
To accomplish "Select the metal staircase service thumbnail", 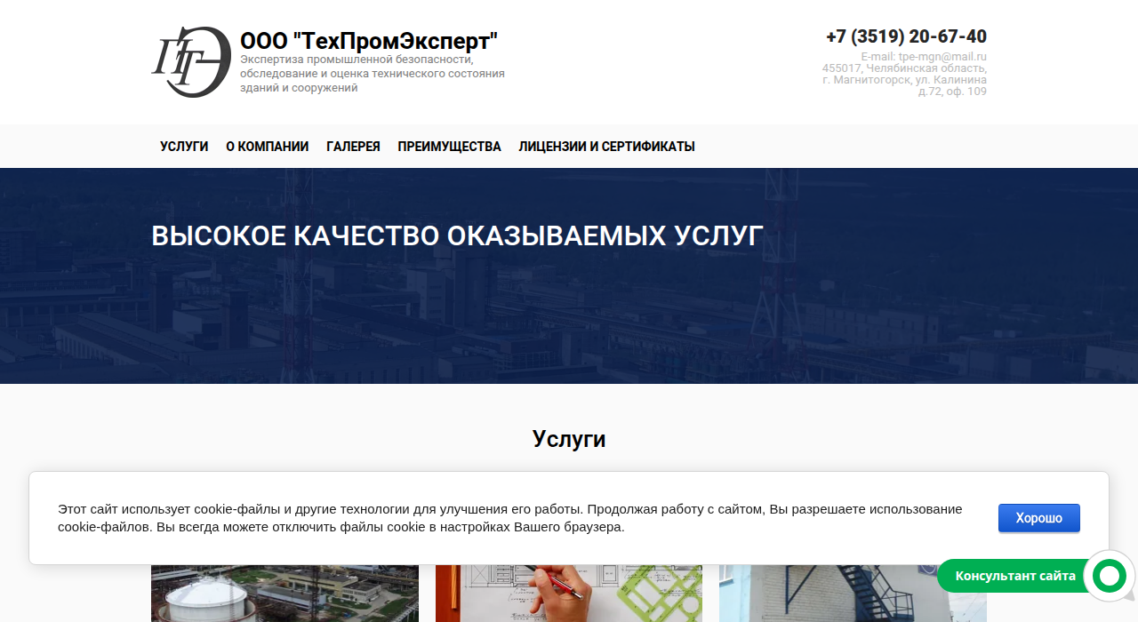I will 853,594.
